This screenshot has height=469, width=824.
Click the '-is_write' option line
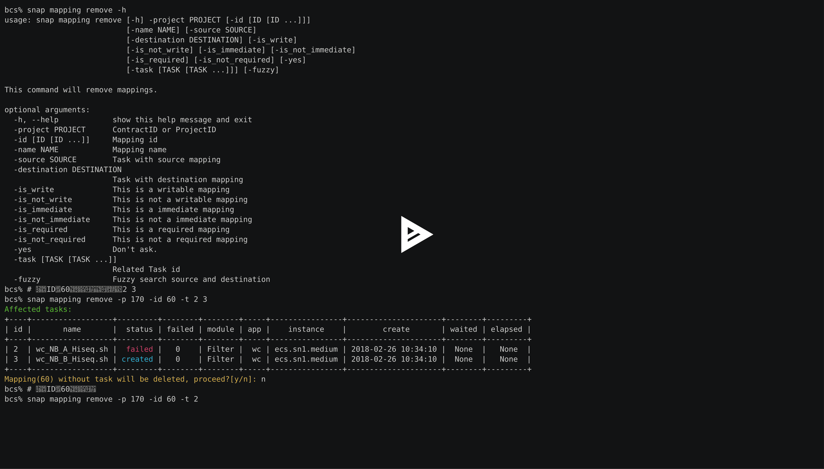(x=121, y=189)
